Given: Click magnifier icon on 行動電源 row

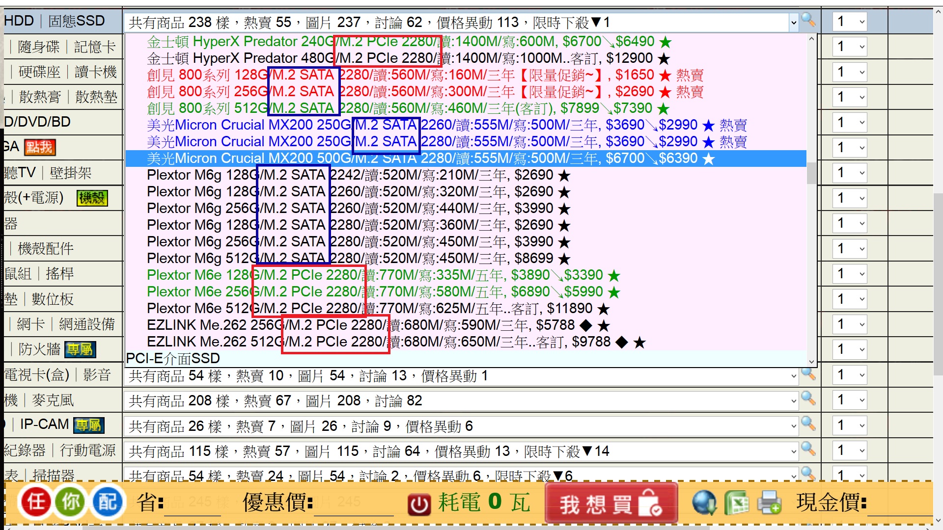Looking at the screenshot, I should click(808, 450).
